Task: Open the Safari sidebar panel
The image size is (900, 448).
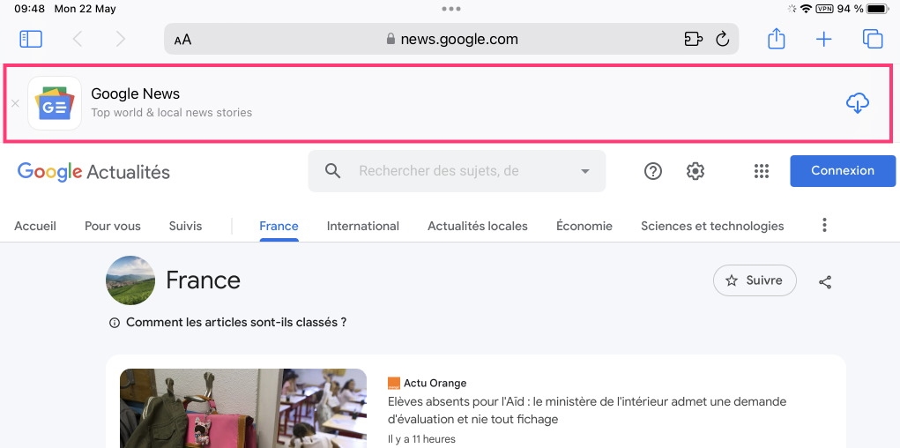Action: (x=31, y=39)
